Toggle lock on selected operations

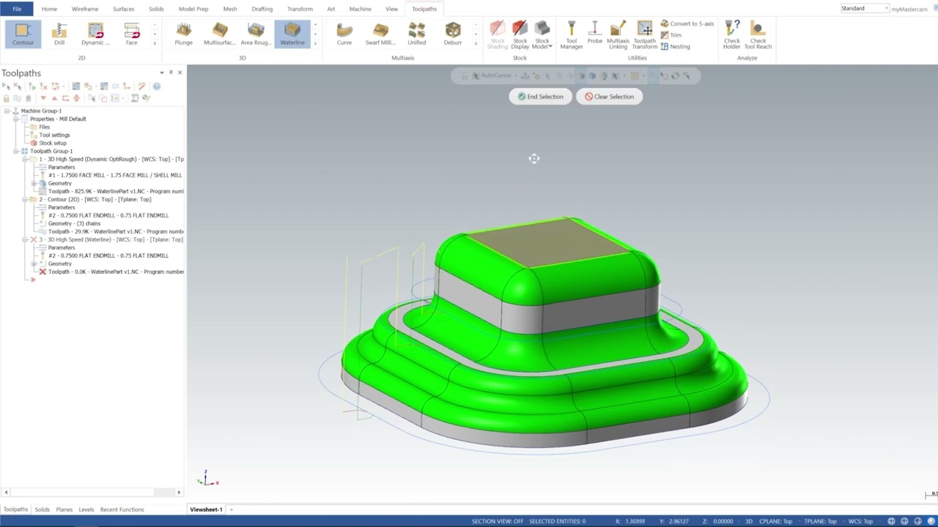(6, 98)
